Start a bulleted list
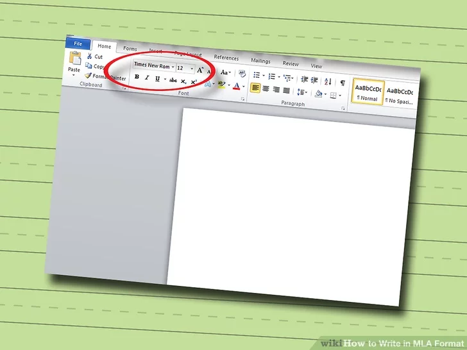This screenshot has width=467, height=350. point(256,75)
